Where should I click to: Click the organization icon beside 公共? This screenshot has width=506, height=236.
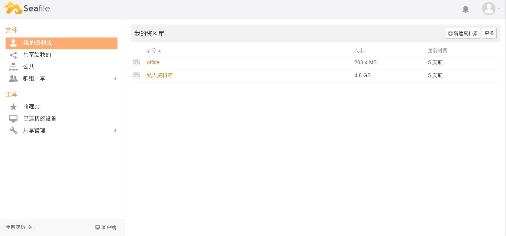coord(13,67)
